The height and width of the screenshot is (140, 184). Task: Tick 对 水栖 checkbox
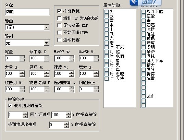click(x=107, y=56)
